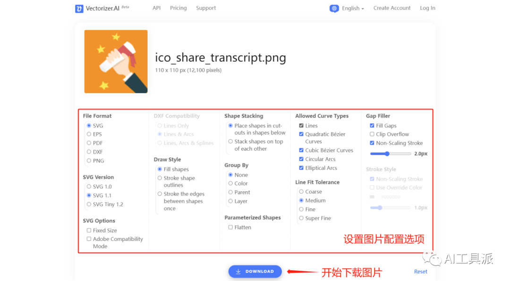510x281 pixels.
Task: Open the Support page
Action: coord(206,8)
